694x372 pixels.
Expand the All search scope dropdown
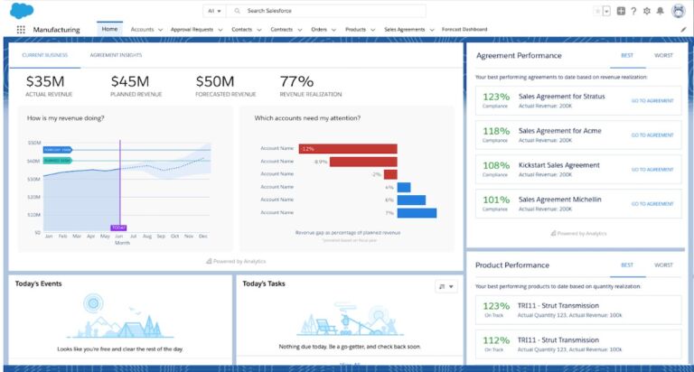(x=215, y=11)
